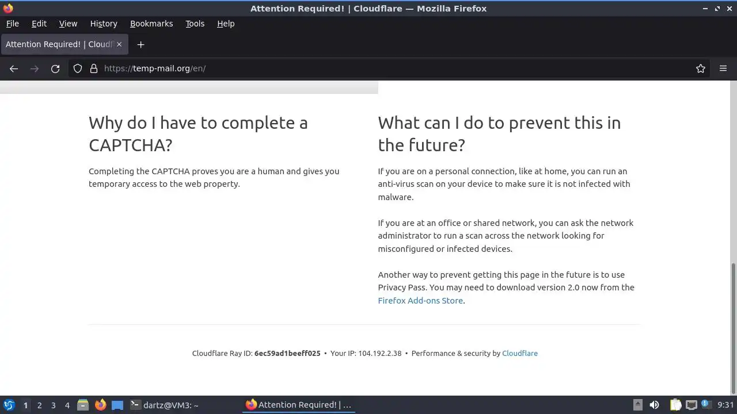This screenshot has height=414, width=737.
Task: Open clipboard manager tray icon
Action: (675, 405)
